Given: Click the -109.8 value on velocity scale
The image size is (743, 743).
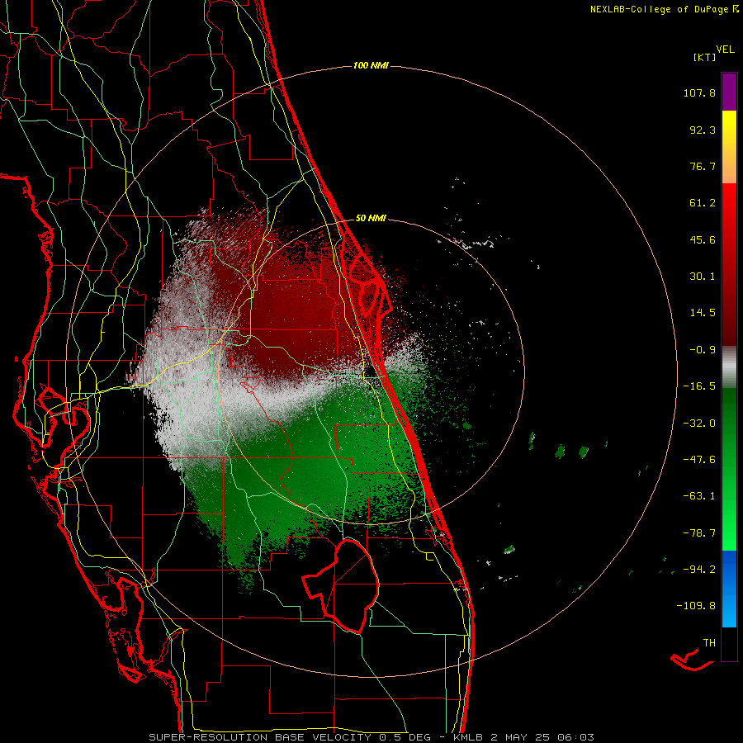Looking at the screenshot, I should click(696, 606).
